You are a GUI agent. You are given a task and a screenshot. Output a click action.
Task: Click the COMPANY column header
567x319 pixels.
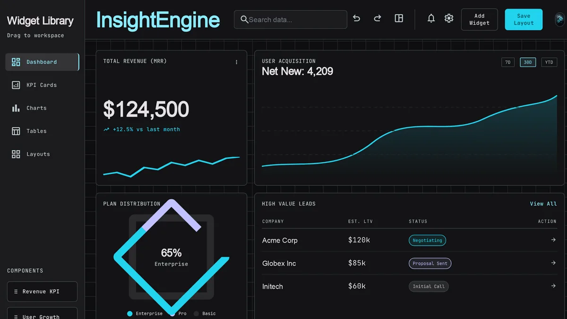(x=273, y=221)
